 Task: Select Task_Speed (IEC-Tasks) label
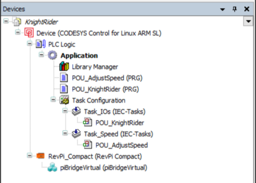[x=119, y=134]
